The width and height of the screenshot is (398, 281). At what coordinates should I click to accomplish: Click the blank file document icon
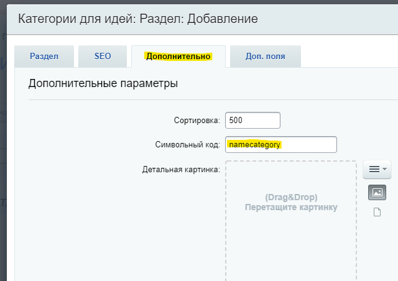pyautogui.click(x=377, y=212)
